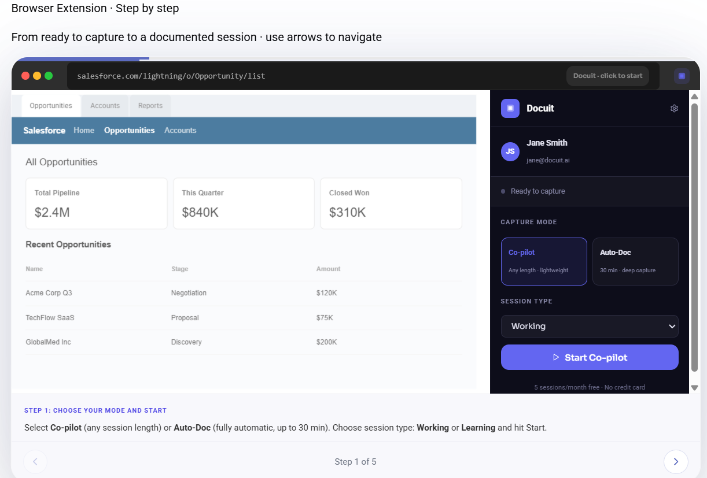The width and height of the screenshot is (707, 478).
Task: Switch to the Accounts tab
Action: [105, 106]
